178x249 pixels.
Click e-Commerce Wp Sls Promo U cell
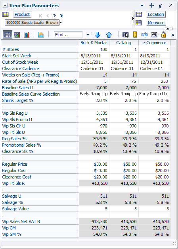pyautogui.click(x=155, y=120)
